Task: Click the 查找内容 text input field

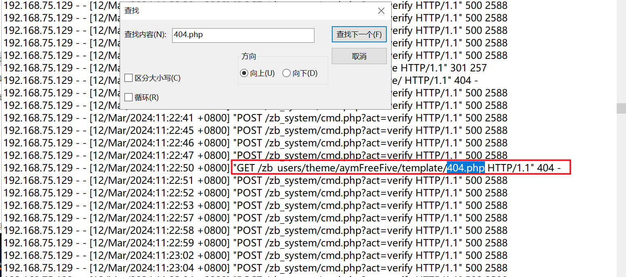Action: [x=243, y=35]
